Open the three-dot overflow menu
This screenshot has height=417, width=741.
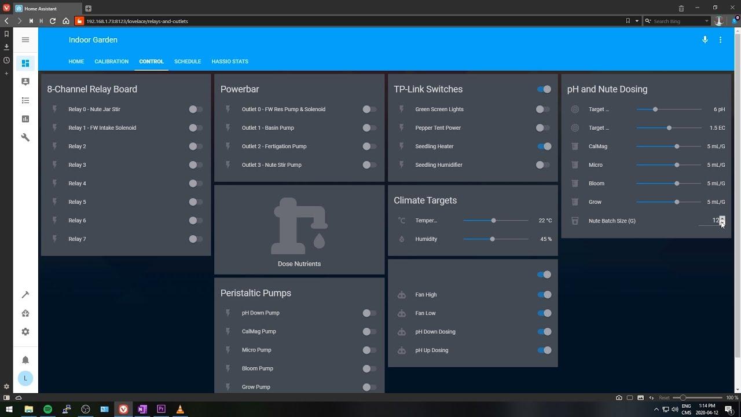click(x=720, y=40)
